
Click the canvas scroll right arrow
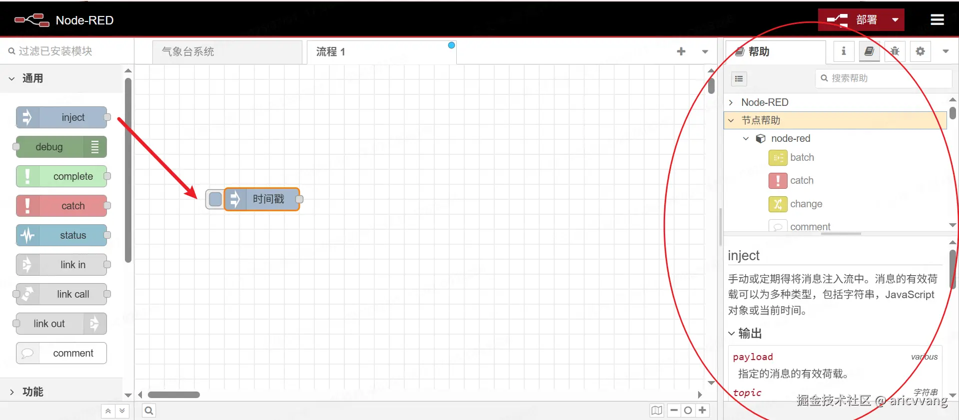click(x=700, y=395)
